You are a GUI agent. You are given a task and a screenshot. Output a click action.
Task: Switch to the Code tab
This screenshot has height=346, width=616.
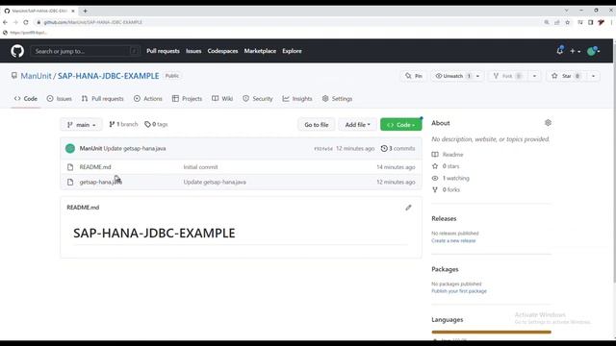pyautogui.click(x=26, y=99)
